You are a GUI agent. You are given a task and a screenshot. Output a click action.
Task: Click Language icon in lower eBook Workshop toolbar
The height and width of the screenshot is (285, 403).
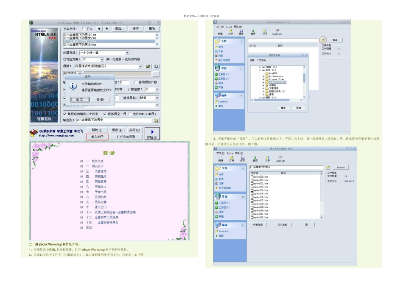(280, 159)
